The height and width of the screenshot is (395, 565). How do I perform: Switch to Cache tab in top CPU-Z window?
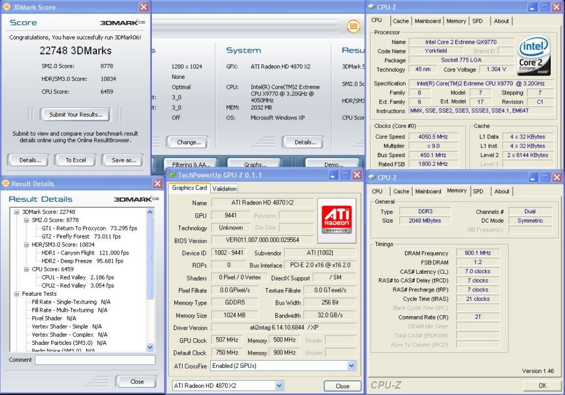point(401,21)
